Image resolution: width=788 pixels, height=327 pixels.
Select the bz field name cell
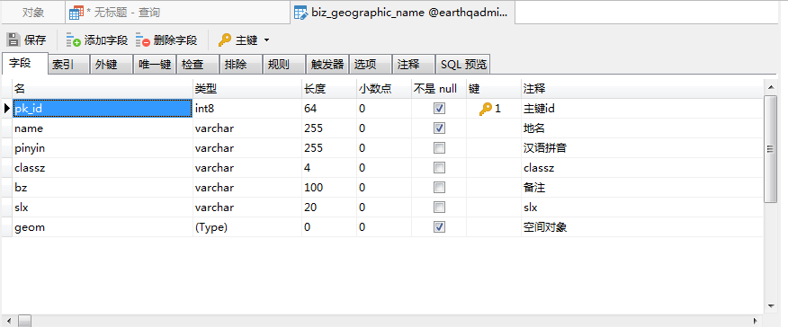(x=103, y=188)
